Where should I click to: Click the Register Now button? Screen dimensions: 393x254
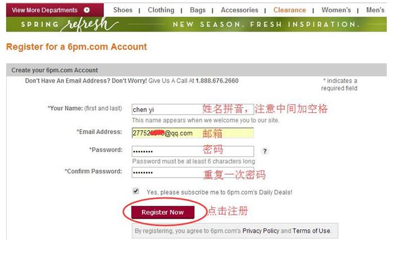coord(163,212)
